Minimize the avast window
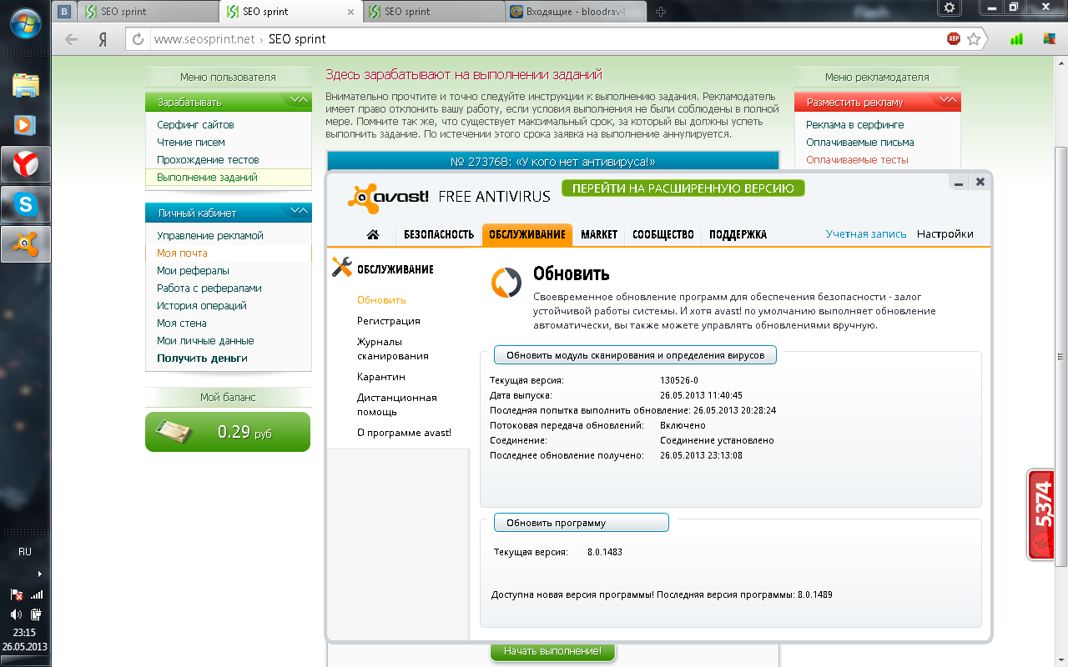Image resolution: width=1068 pixels, height=667 pixels. tap(959, 182)
